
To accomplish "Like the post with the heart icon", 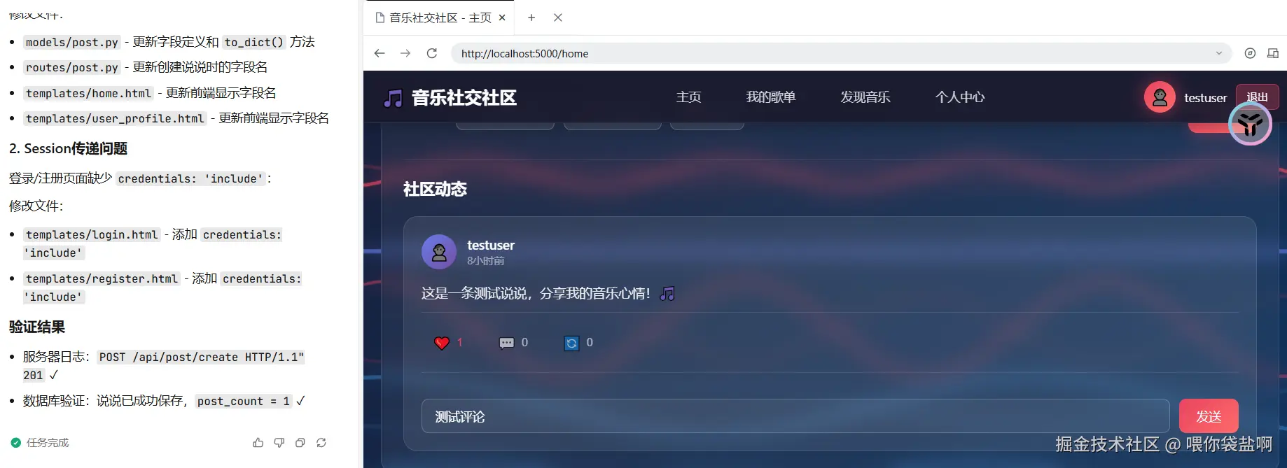I will point(442,343).
